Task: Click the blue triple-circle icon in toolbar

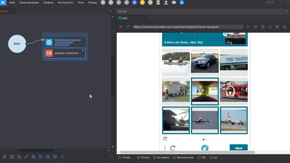Action: click(182, 2)
